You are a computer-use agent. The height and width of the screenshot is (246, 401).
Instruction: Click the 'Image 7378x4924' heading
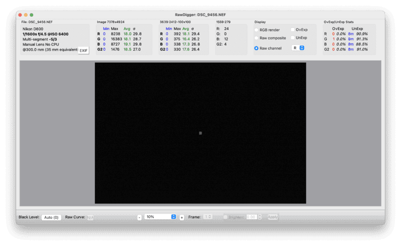[110, 22]
